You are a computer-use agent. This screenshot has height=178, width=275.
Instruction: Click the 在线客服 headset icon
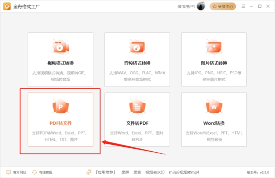34,172
